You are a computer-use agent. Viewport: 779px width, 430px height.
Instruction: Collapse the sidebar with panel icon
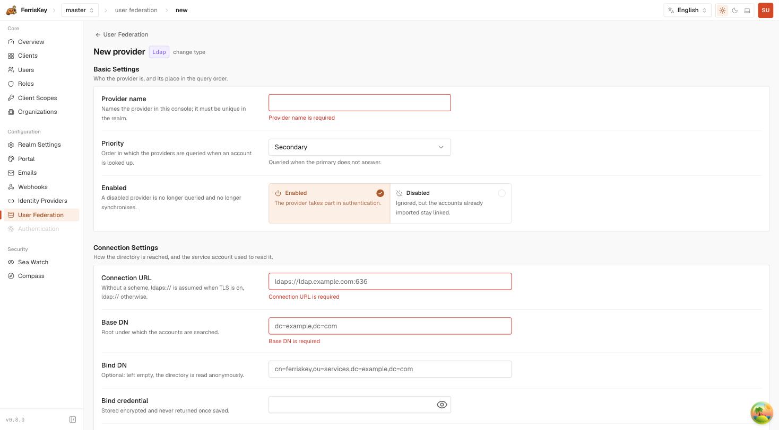click(x=73, y=419)
